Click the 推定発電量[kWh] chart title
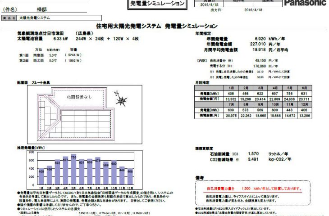This screenshot has width=329, height=216. click(x=31, y=148)
